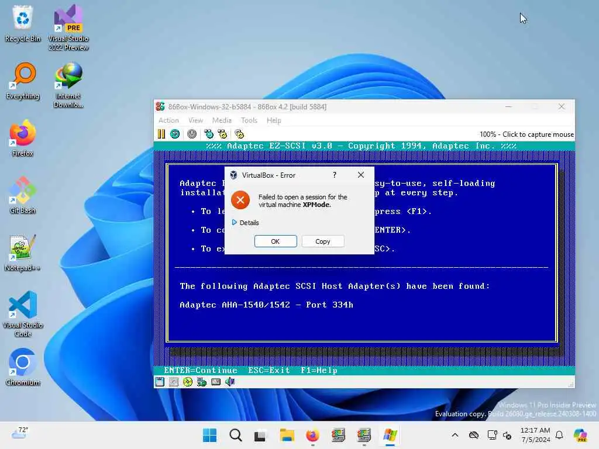Click the question mark help button in error dialog
This screenshot has width=599, height=449.
(335, 175)
